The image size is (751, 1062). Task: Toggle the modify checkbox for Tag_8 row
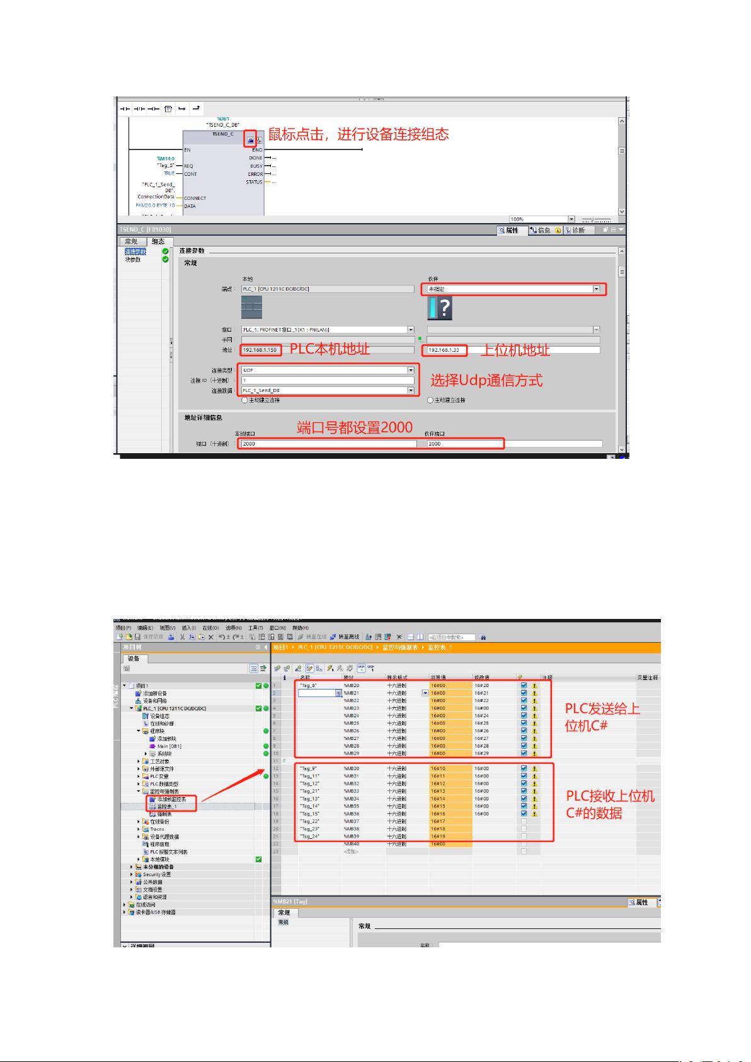coord(524,685)
